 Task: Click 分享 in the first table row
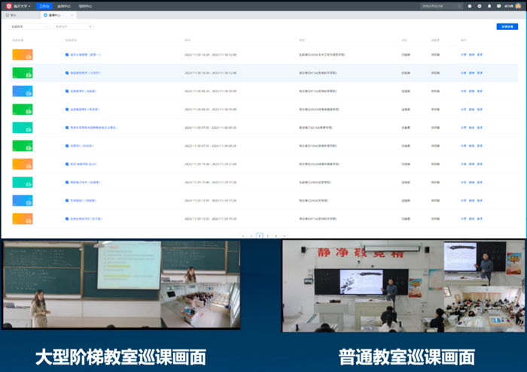coord(463,55)
